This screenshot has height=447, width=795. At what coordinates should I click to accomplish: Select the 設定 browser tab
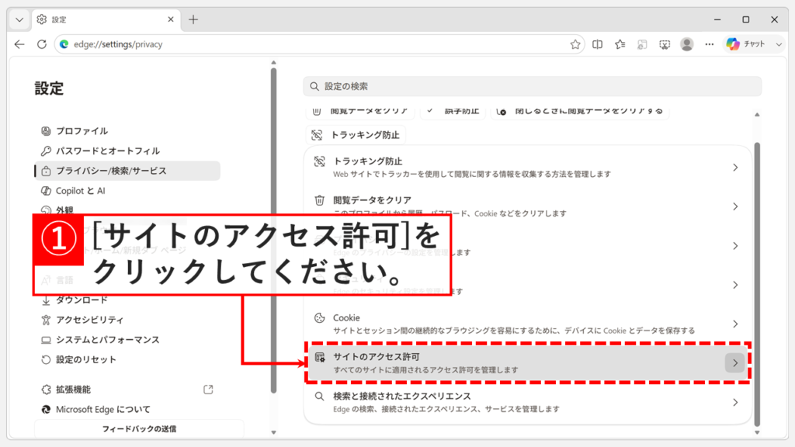point(106,19)
